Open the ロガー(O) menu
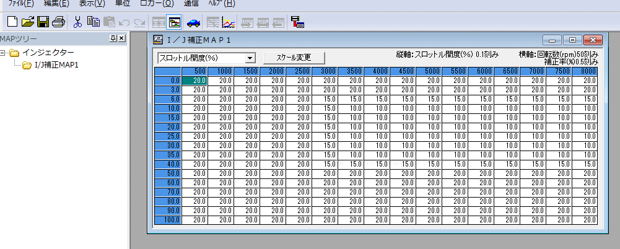Viewport: 620px width, 249px height. coord(157,4)
